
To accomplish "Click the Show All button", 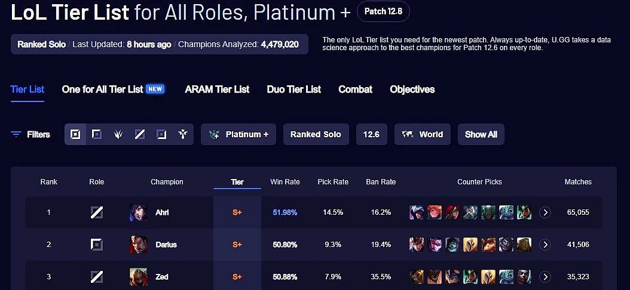I will click(x=481, y=134).
